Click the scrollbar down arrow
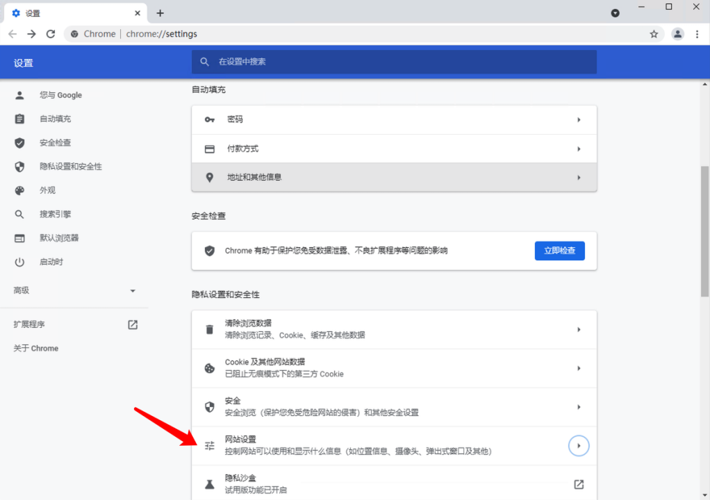This screenshot has width=710, height=500. [x=704, y=495]
